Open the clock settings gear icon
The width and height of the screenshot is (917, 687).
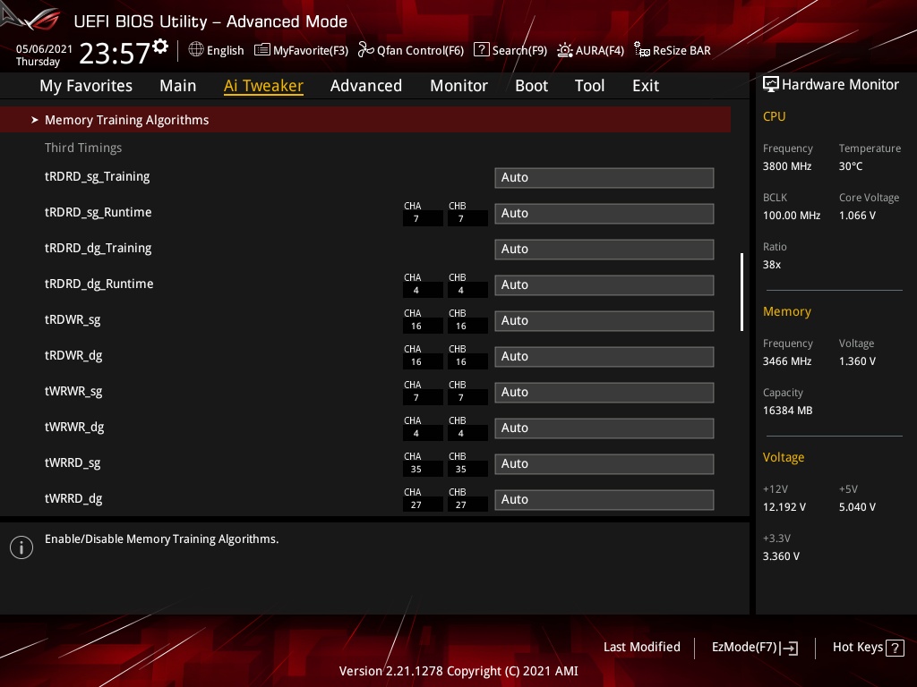(160, 46)
